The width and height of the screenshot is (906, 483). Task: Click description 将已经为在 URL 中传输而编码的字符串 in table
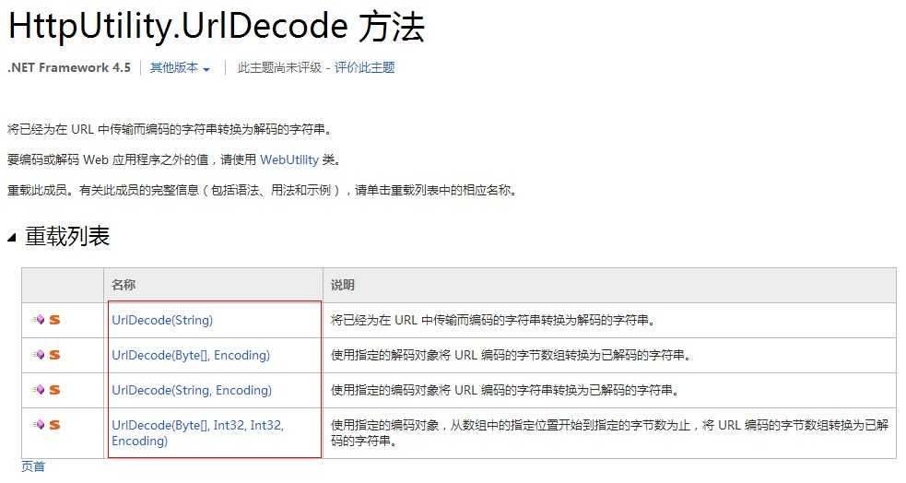coord(493,320)
